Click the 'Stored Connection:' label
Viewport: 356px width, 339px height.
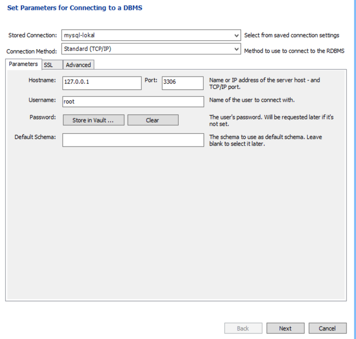(32, 35)
